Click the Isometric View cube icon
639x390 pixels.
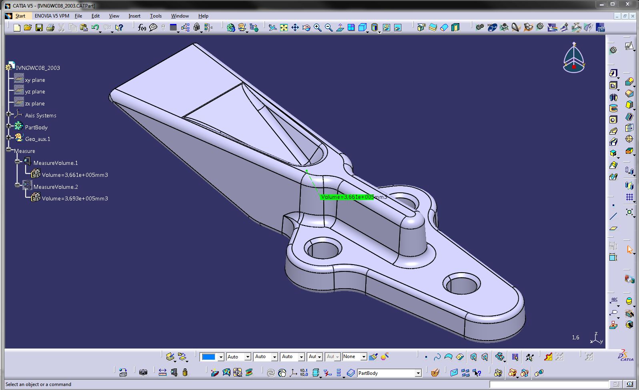pos(362,28)
